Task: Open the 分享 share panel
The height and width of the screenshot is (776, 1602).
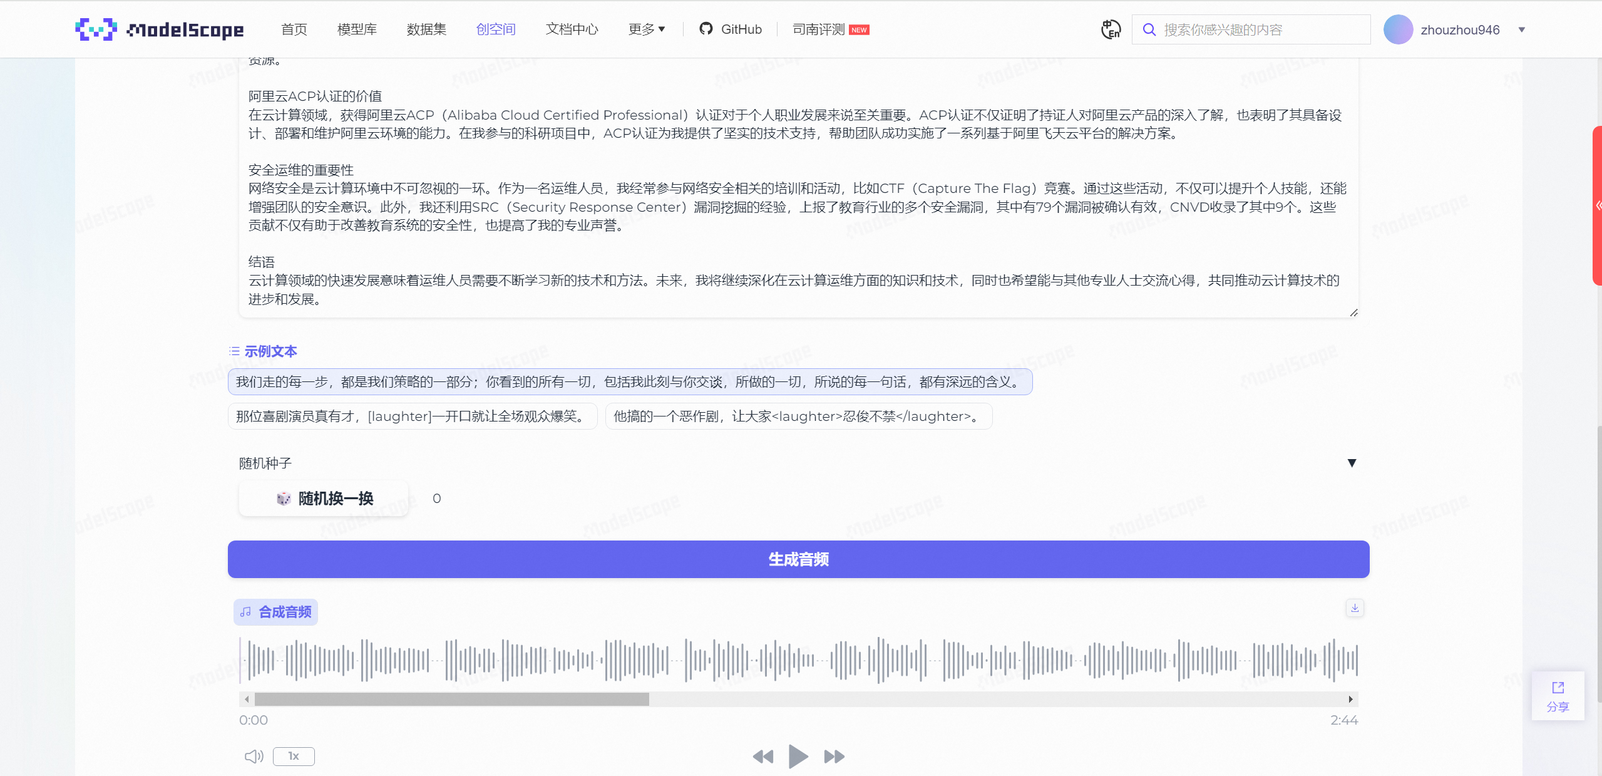Action: (1557, 695)
